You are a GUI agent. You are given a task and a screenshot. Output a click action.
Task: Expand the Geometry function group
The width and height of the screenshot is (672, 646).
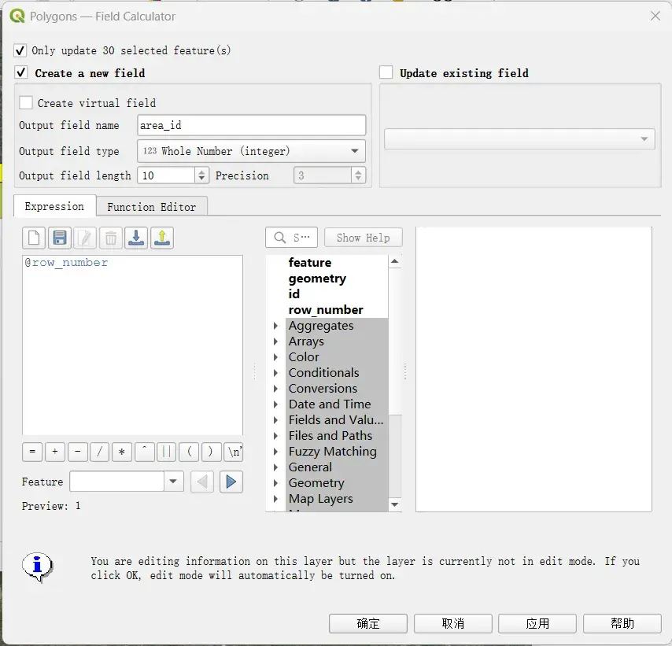(276, 483)
